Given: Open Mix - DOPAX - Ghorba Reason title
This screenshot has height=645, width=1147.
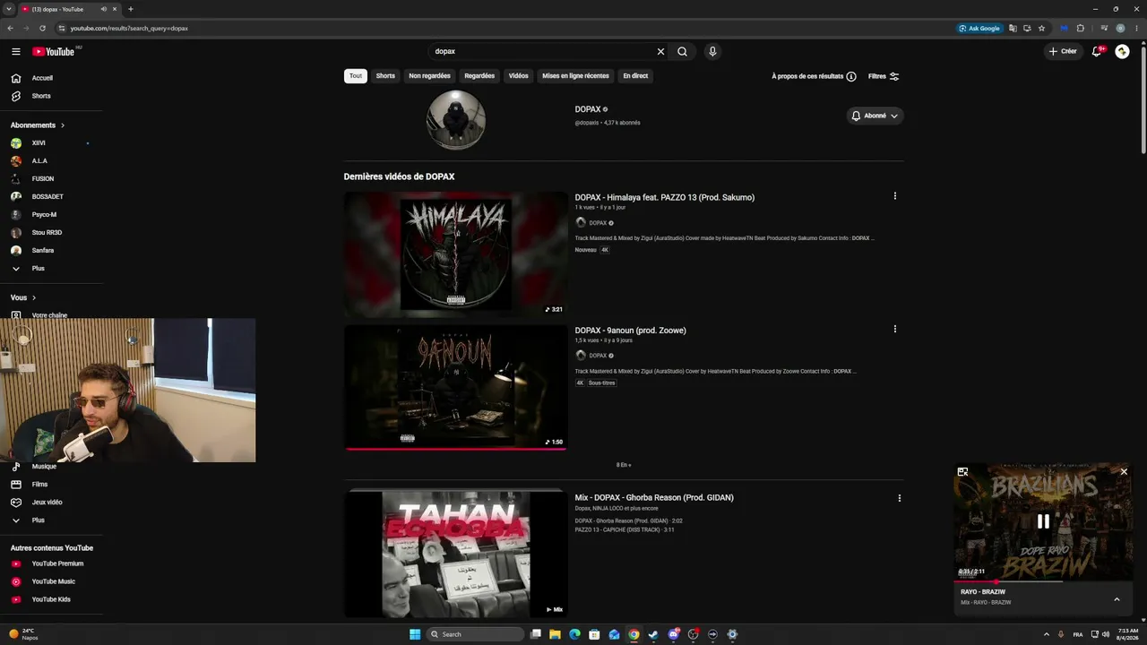Looking at the screenshot, I should (654, 498).
